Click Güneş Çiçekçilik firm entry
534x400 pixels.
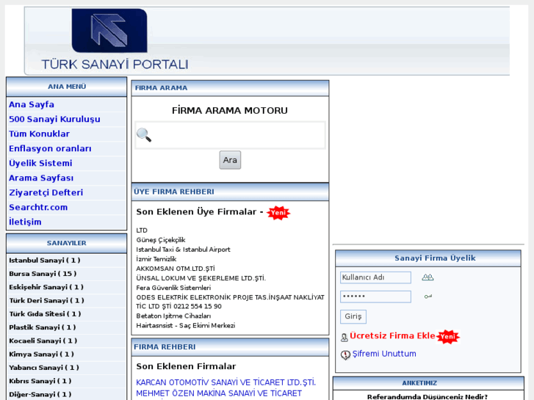(x=161, y=240)
